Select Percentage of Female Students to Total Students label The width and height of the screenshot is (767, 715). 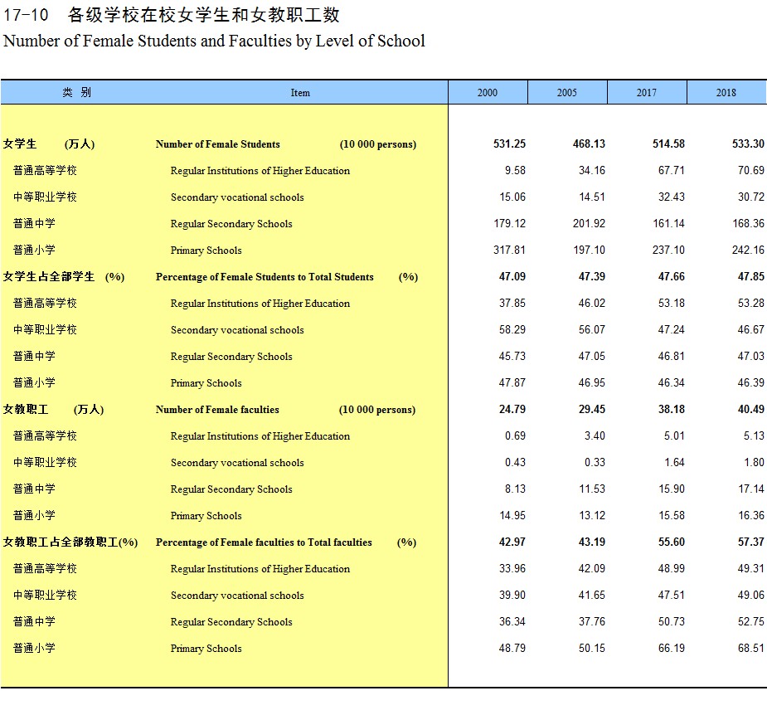(x=265, y=277)
